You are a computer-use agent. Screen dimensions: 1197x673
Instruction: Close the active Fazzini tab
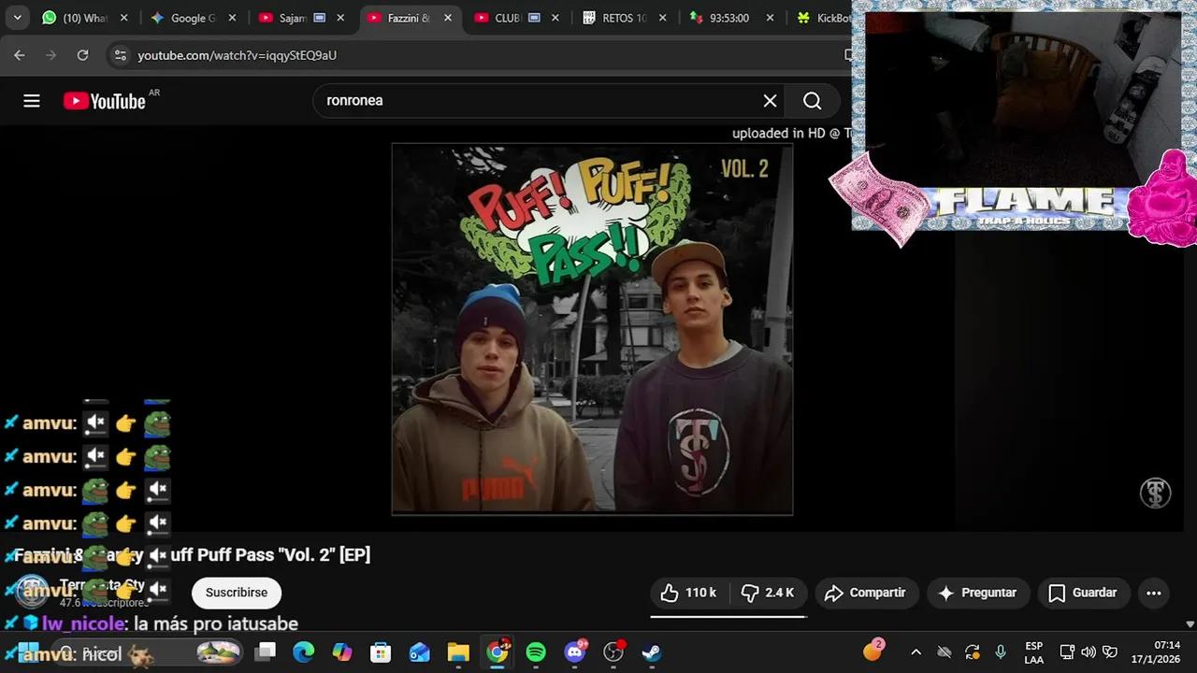449,18
